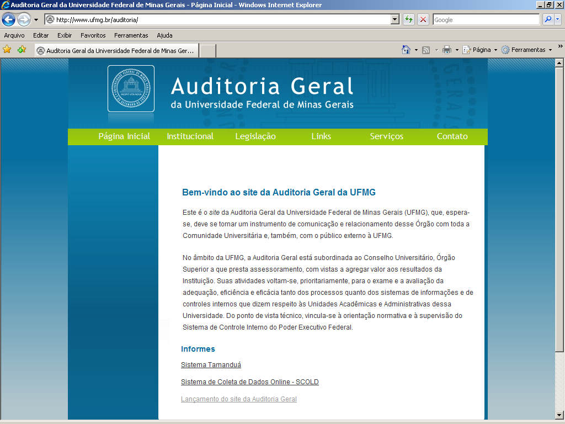This screenshot has height=424, width=565.
Task: Click the Add to Favorites star-plus icon
Action: [22, 49]
